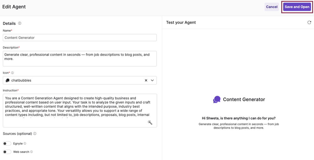
Task: Turn on the Web search toggle
Action: (7, 152)
